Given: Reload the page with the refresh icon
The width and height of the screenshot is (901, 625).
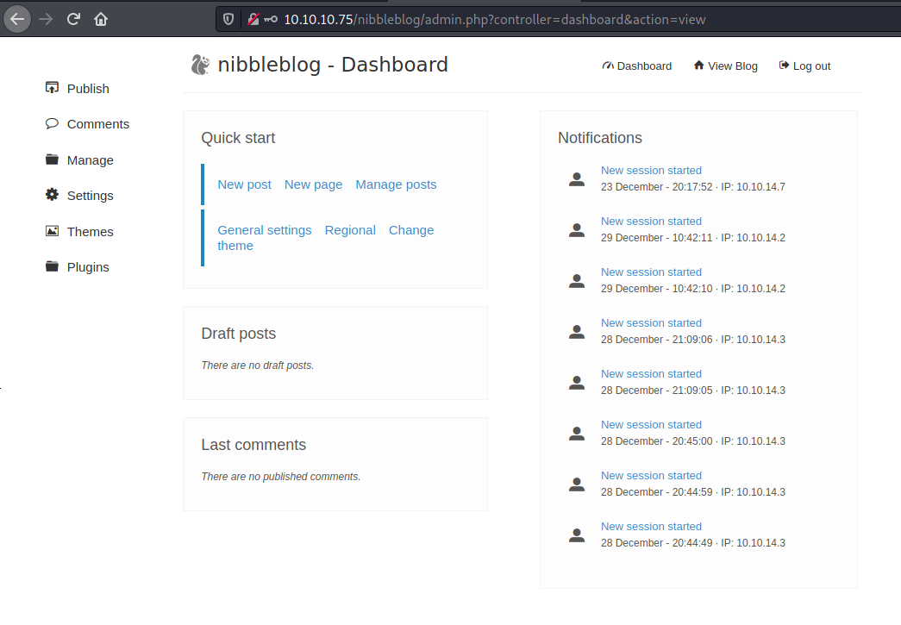Looking at the screenshot, I should pos(74,18).
